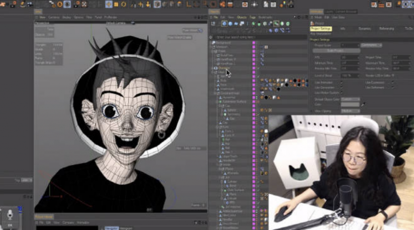Select the Referencing tab
The width and height of the screenshot is (414, 230).
pos(387,29)
